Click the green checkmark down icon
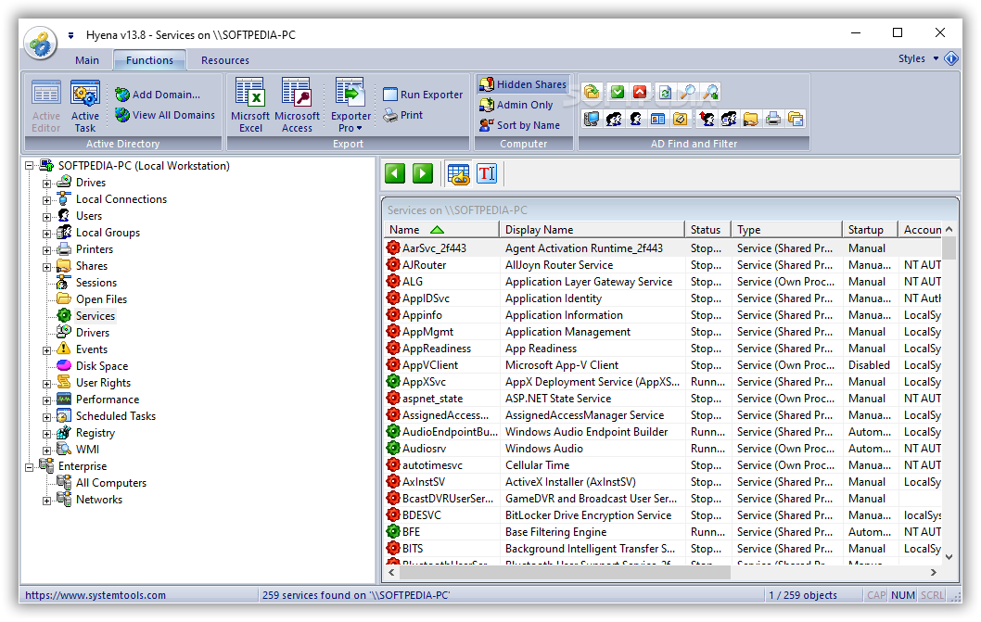This screenshot has height=622, width=981. [618, 93]
